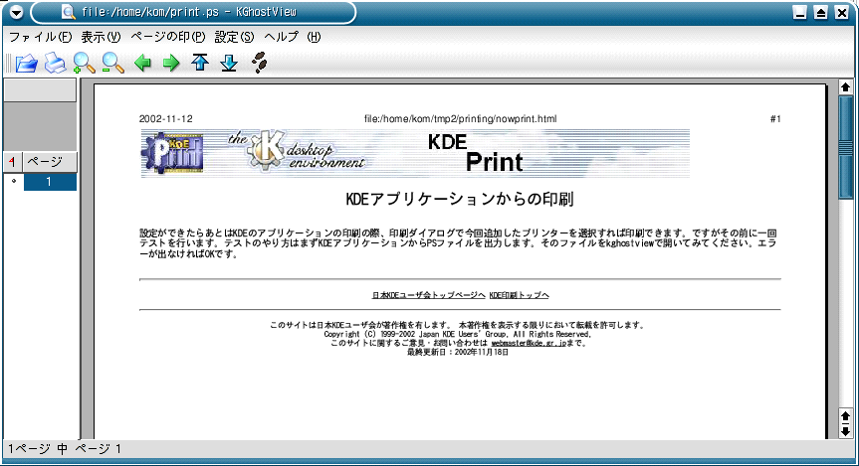Image resolution: width=859 pixels, height=466 pixels.
Task: Toggle the mark on page 1 row
Action: [x=13, y=182]
